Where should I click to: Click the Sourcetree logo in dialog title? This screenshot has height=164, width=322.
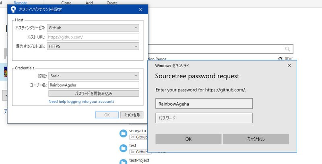tap(13, 9)
